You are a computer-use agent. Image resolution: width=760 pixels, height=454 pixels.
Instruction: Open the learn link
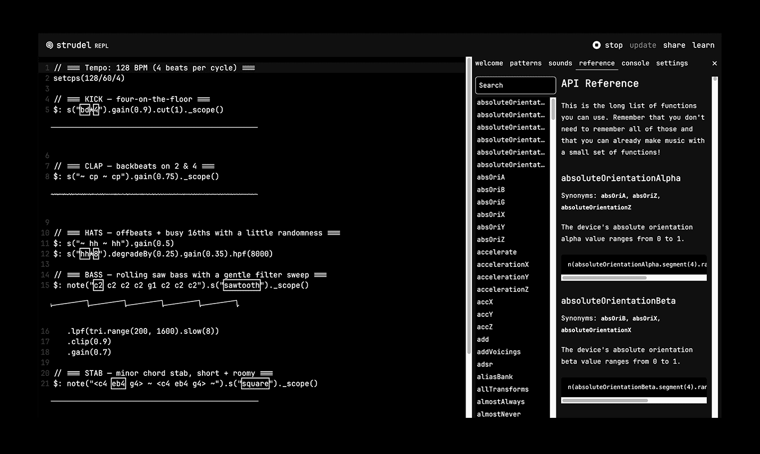[703, 45]
